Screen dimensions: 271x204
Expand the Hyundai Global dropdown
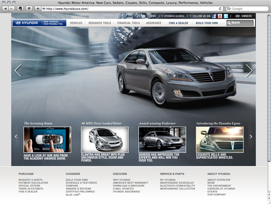[x=173, y=16]
